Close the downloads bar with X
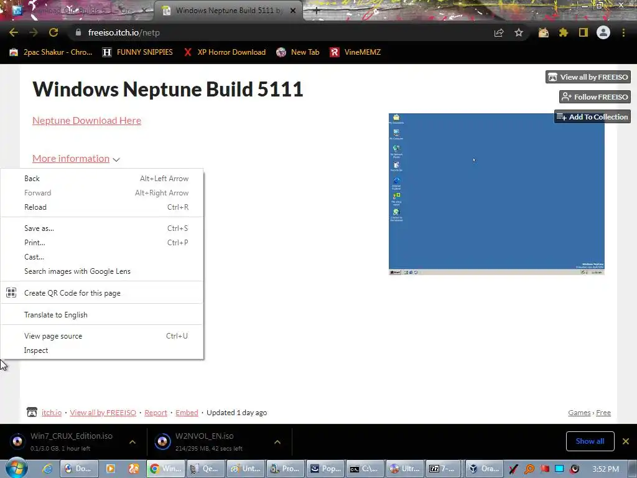 (x=626, y=441)
